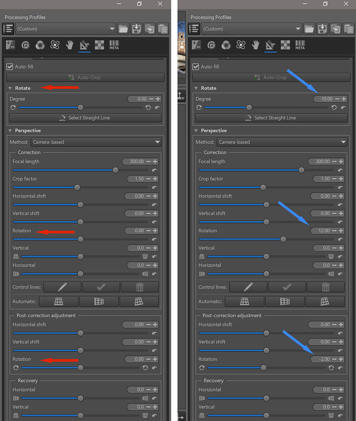Collapse the Rotate section in left panel
Viewport: 356px width, 421px height.
pos(10,88)
